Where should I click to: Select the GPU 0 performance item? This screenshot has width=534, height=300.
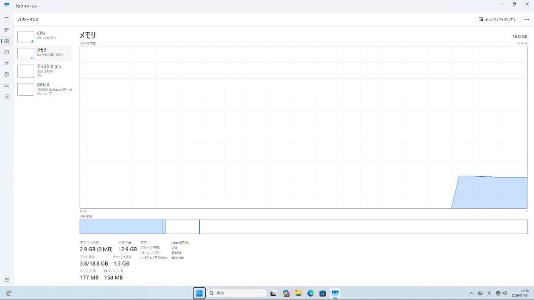[44, 89]
